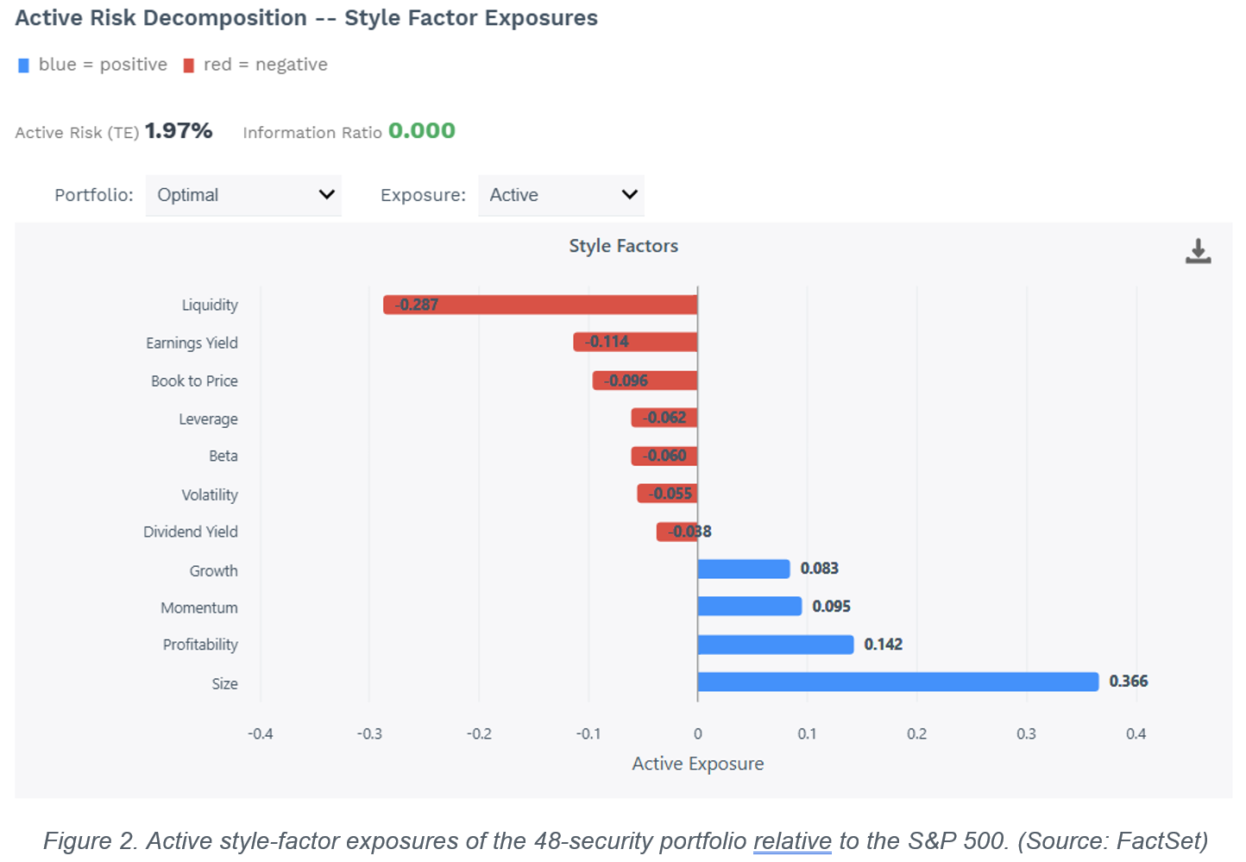The width and height of the screenshot is (1246, 862).
Task: Click the 'Dividend Yield' axis label
Action: (191, 532)
